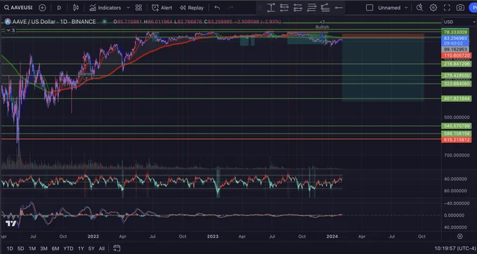Select the vertical measure tool in the drawing toolbar

tap(271, 8)
